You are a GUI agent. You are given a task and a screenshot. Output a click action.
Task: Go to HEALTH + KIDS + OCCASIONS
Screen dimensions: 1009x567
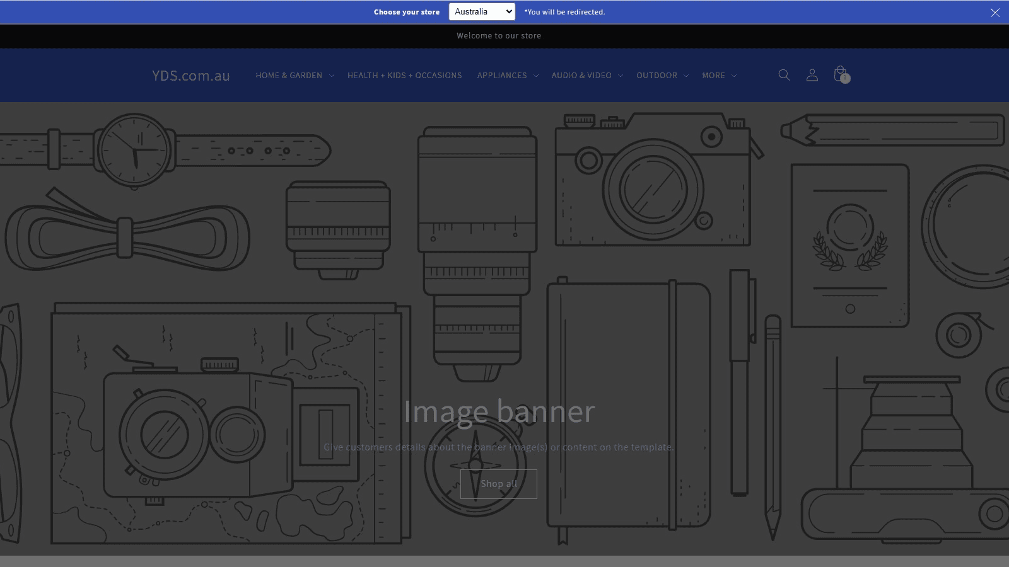404,76
